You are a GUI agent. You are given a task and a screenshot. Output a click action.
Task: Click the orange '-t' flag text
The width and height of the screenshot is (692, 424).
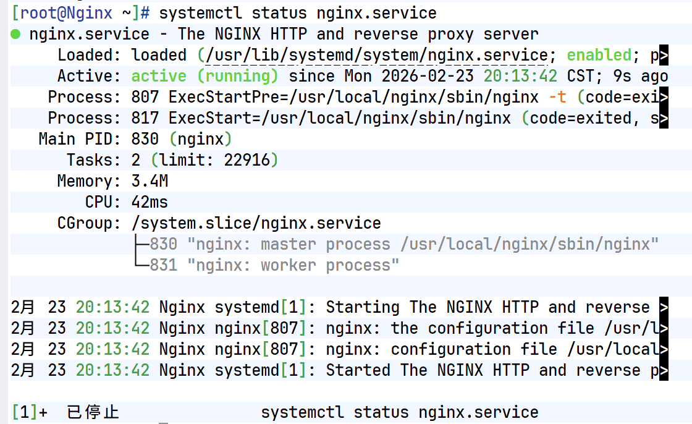click(557, 97)
